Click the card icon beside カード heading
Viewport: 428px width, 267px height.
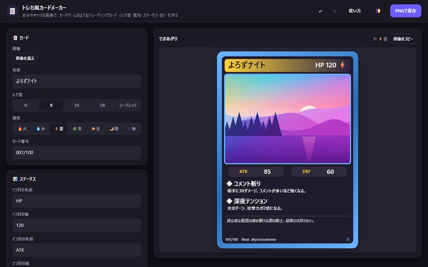(x=15, y=38)
